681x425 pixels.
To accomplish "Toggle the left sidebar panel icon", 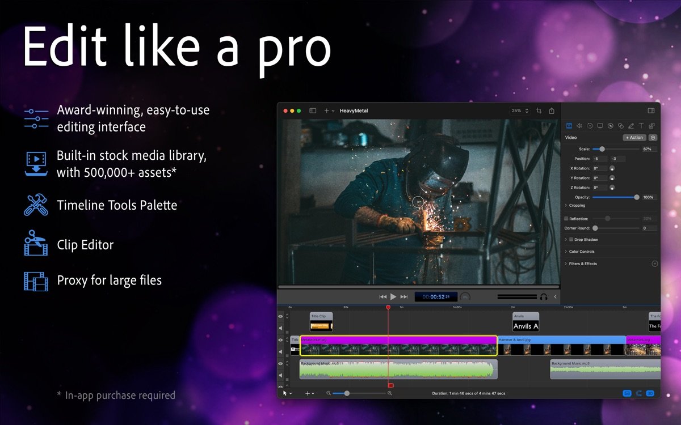I will tap(313, 111).
